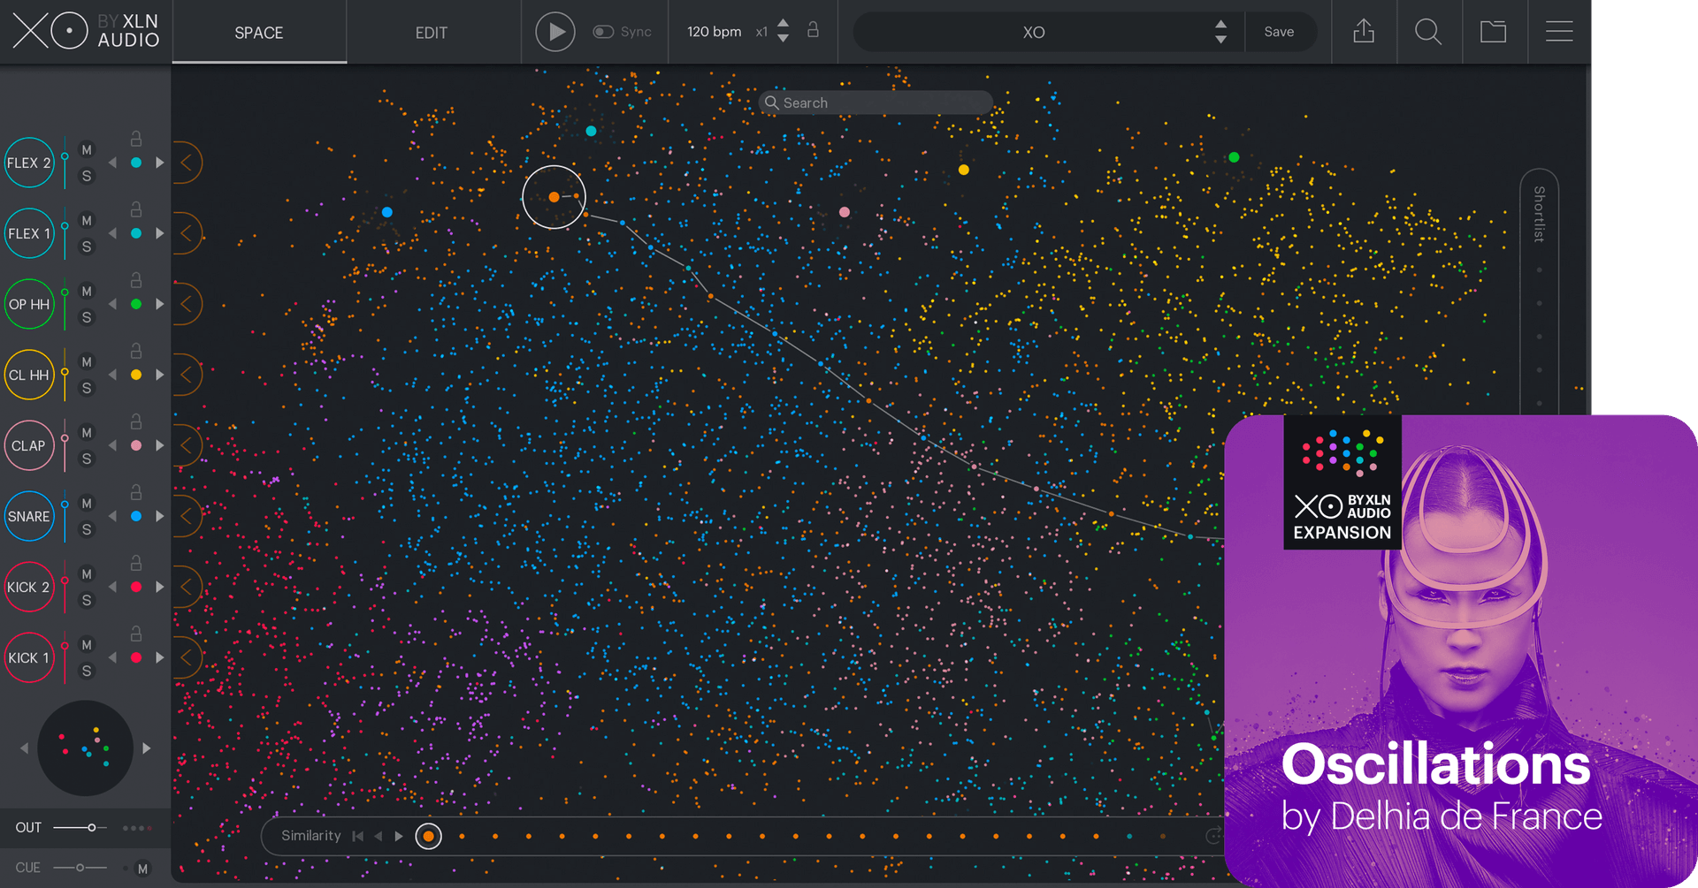Mute the OP HH channel
This screenshot has height=888, width=1698.
point(87,292)
